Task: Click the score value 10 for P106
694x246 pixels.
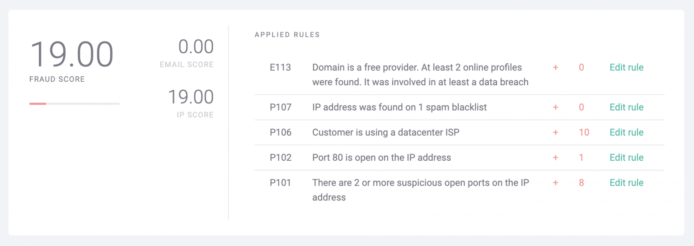Action: [584, 133]
